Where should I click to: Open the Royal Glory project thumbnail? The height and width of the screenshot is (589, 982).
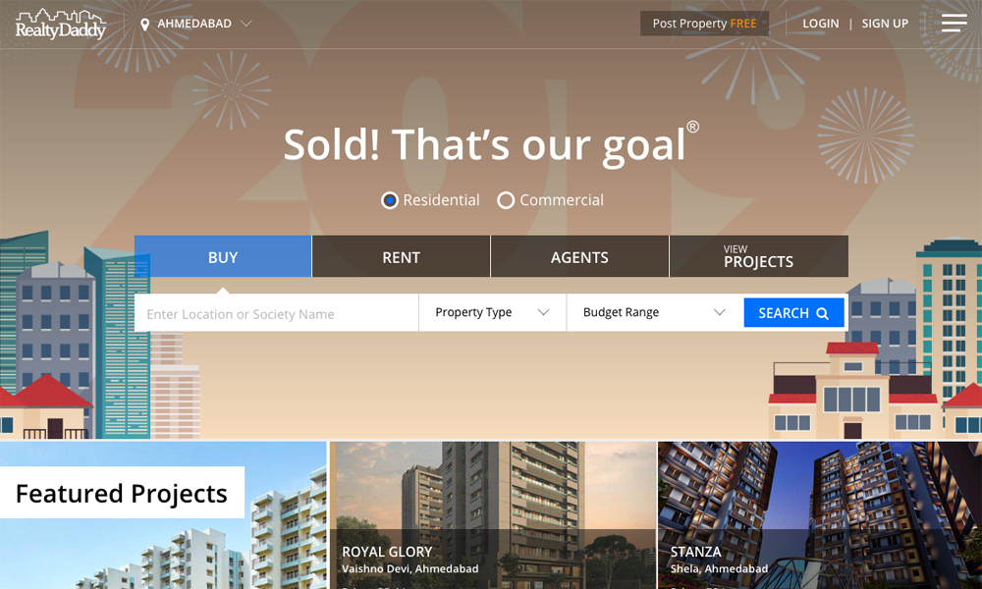[x=493, y=515]
